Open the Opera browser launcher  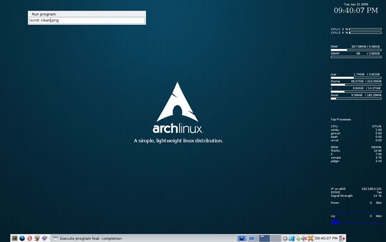[x=30, y=238]
